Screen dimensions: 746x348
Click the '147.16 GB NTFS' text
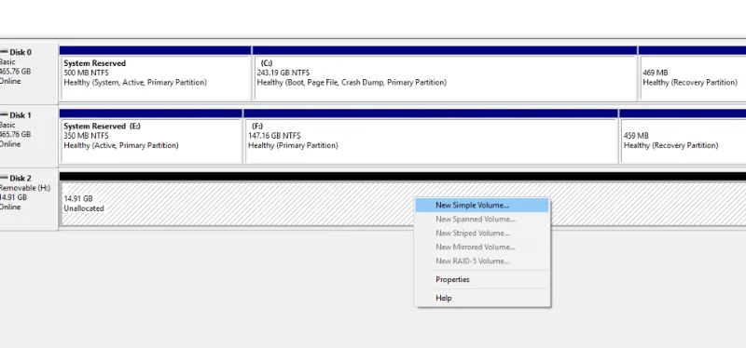point(274,136)
